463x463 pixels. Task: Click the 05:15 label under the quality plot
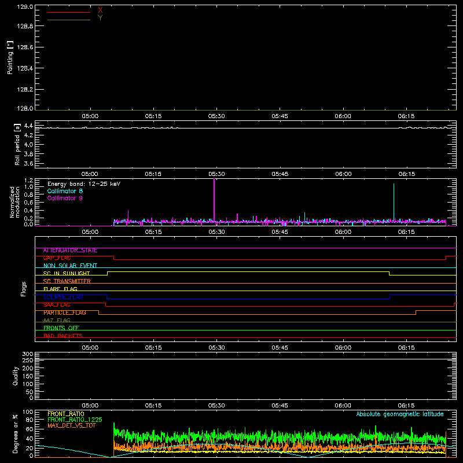click(153, 406)
